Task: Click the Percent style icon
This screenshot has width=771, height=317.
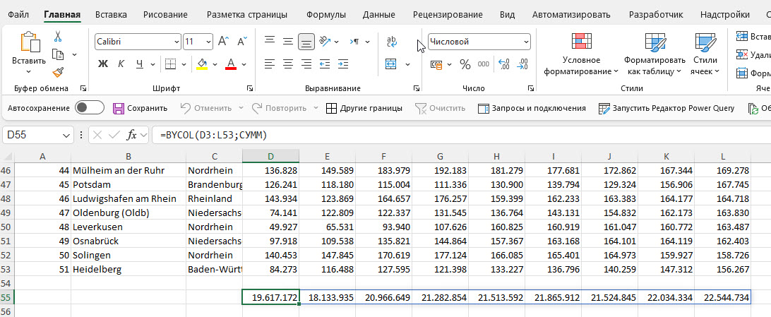Action: click(465, 64)
